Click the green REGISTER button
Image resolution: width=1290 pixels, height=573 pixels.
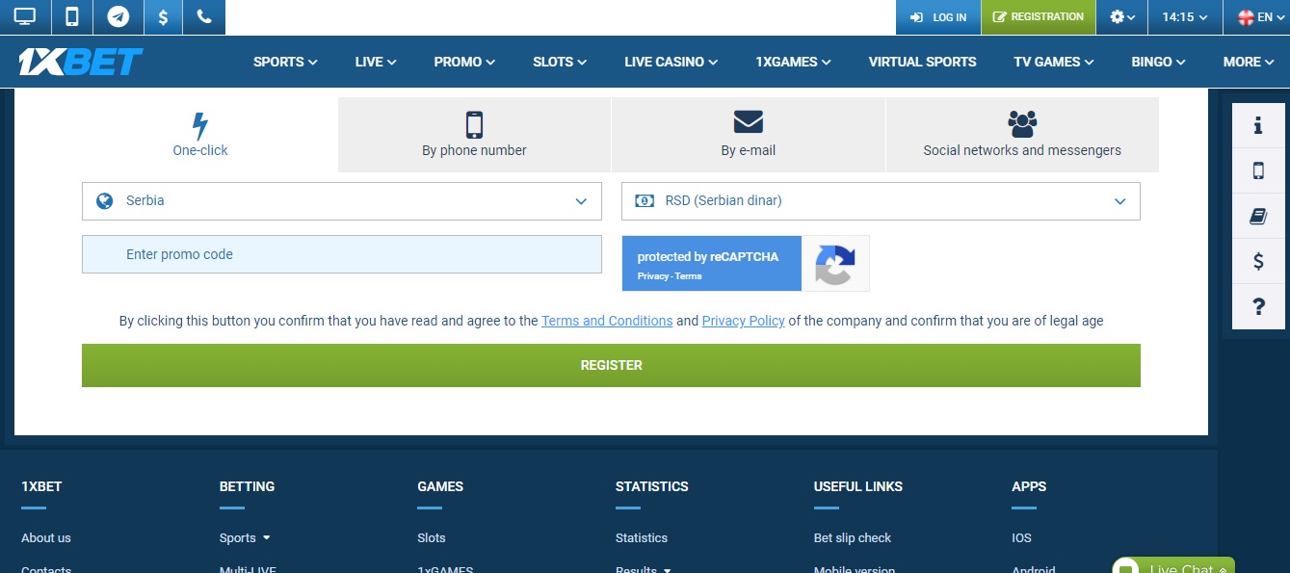pyautogui.click(x=611, y=366)
